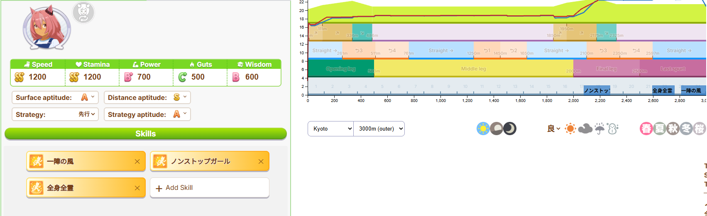Viewport: 707px width, 216px height.
Task: Click the Power arm icon
Action: (135, 64)
